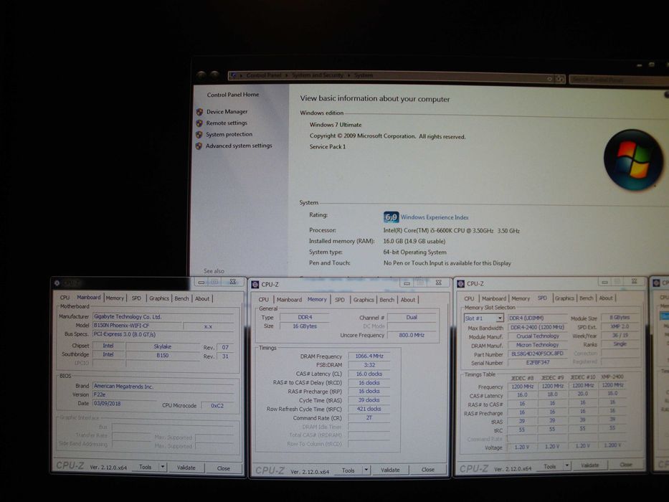Image resolution: width=669 pixels, height=502 pixels.
Task: Click CPU-Z icon of the cut-off rightmost window
Action: tap(657, 283)
